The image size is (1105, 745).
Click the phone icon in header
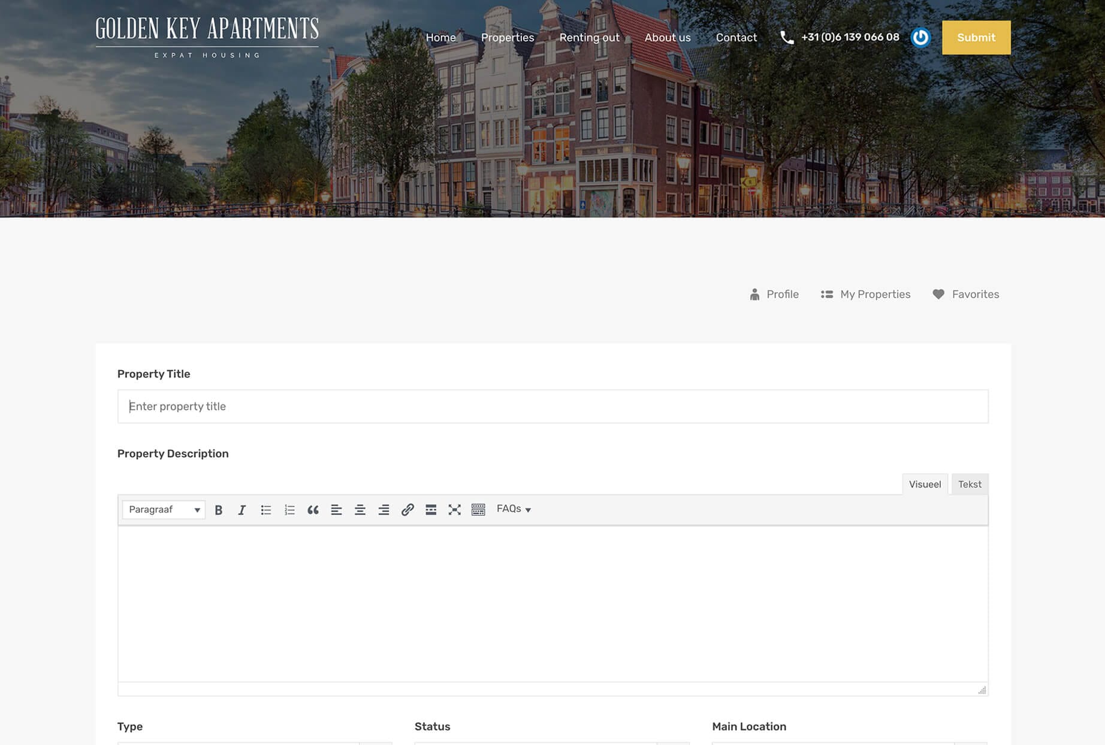(787, 38)
